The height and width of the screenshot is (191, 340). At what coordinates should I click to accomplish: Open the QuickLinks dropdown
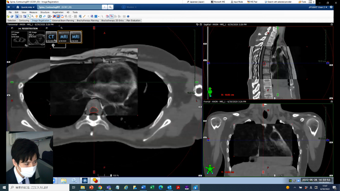28,7
